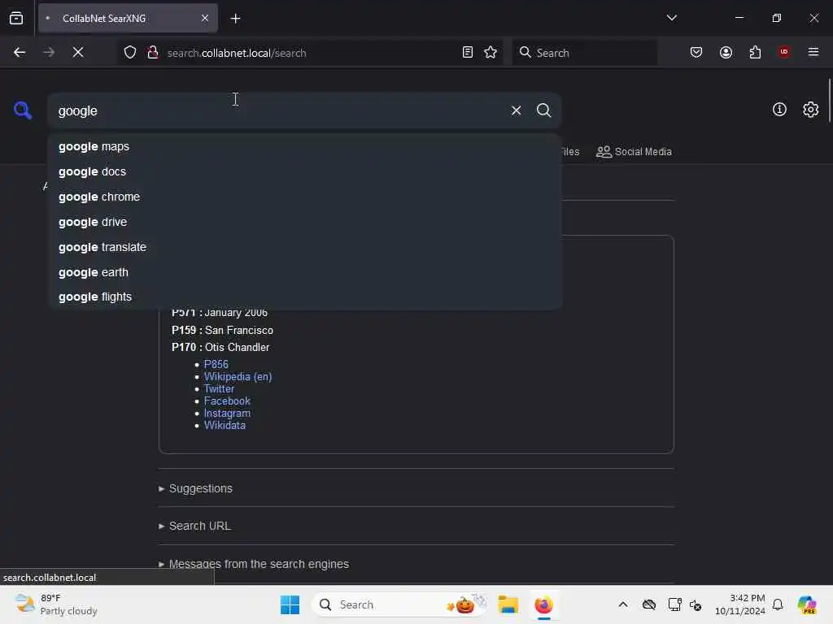This screenshot has height=624, width=833.
Task: Open Firefox application menu
Action: (813, 52)
